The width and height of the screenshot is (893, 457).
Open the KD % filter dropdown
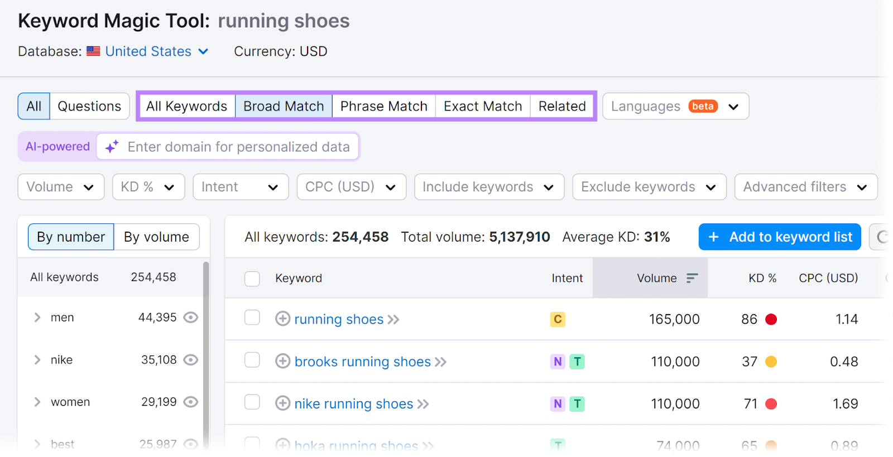[x=148, y=187]
